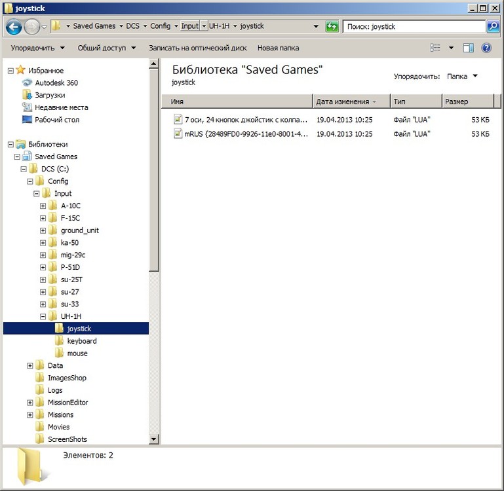Collapse the 'Input' folder node

coord(36,194)
